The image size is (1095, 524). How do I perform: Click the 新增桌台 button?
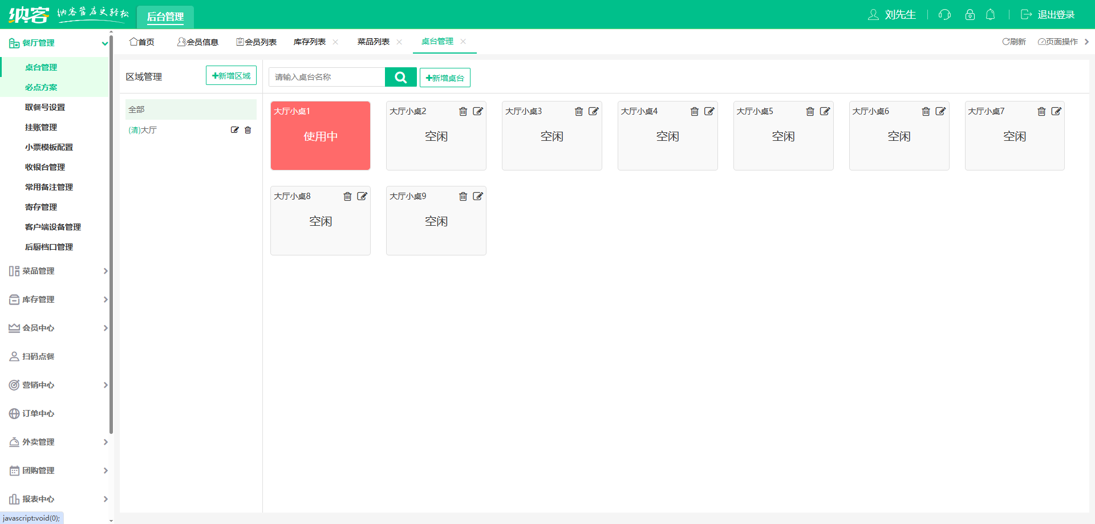coord(445,78)
